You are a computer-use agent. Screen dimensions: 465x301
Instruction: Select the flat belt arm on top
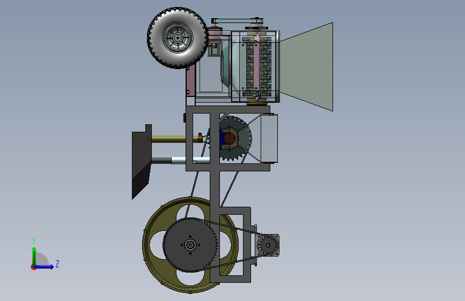(x=237, y=20)
